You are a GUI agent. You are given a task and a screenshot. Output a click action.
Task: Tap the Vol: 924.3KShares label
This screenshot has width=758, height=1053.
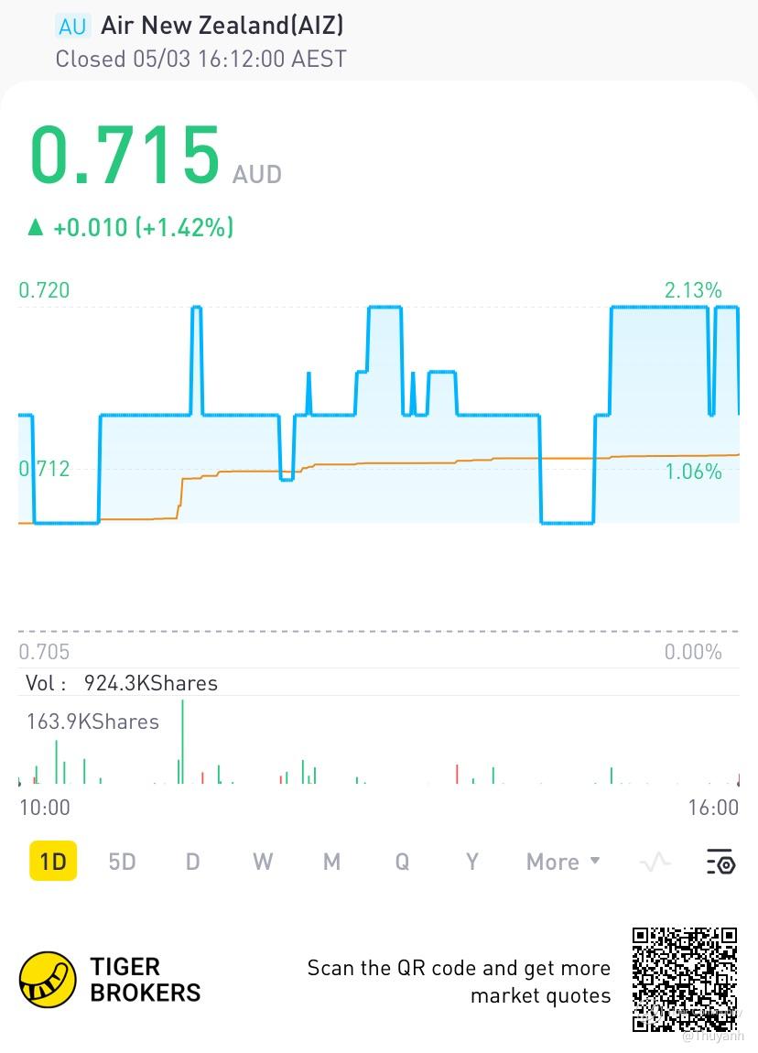(122, 683)
